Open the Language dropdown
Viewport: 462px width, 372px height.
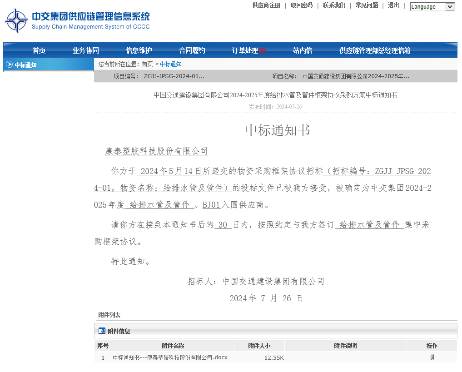[432, 7]
